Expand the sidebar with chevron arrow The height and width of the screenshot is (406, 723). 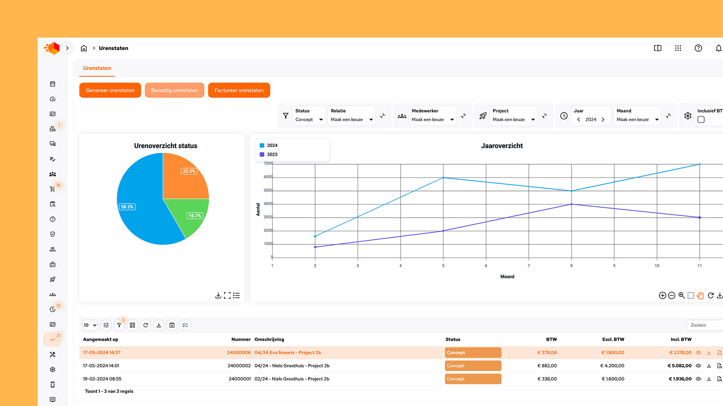coord(67,48)
